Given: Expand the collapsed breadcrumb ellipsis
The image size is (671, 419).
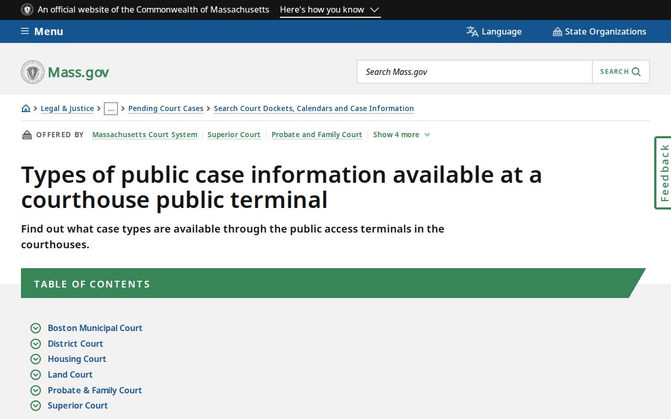Looking at the screenshot, I should (111, 108).
